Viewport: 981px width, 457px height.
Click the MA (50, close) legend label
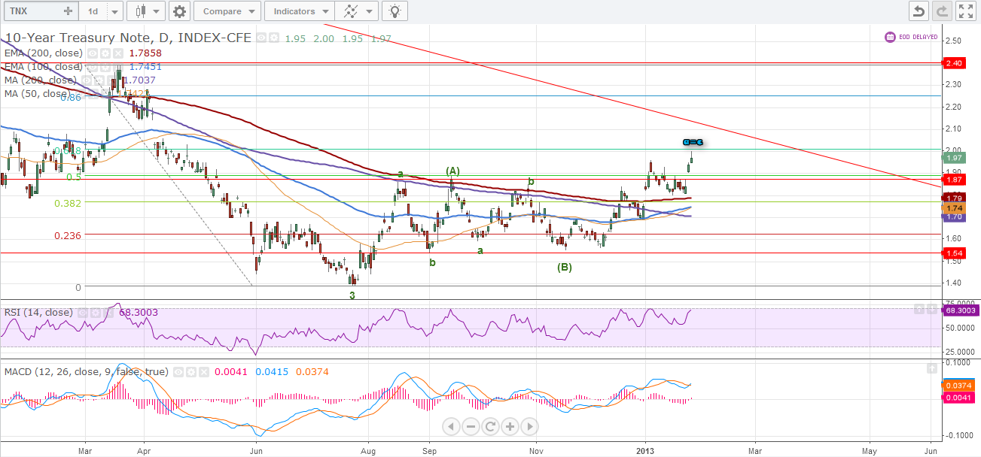pos(36,94)
